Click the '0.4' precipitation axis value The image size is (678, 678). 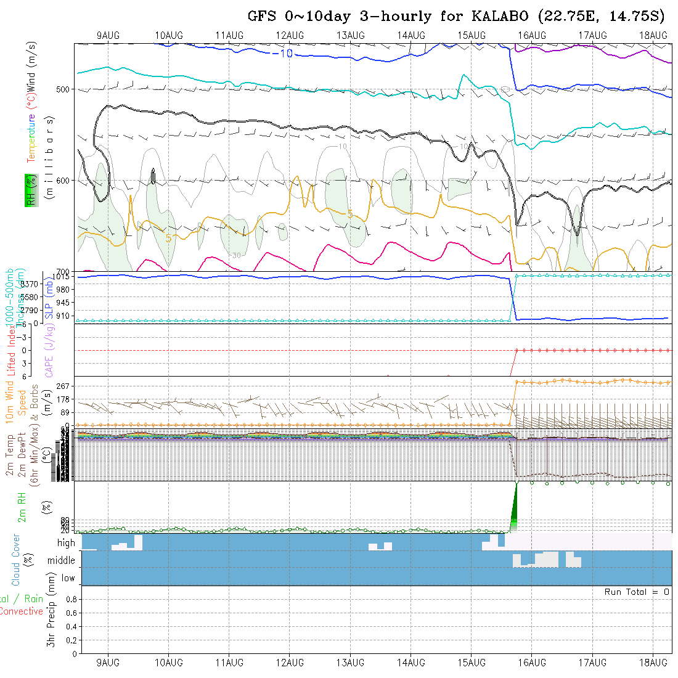tap(71, 627)
